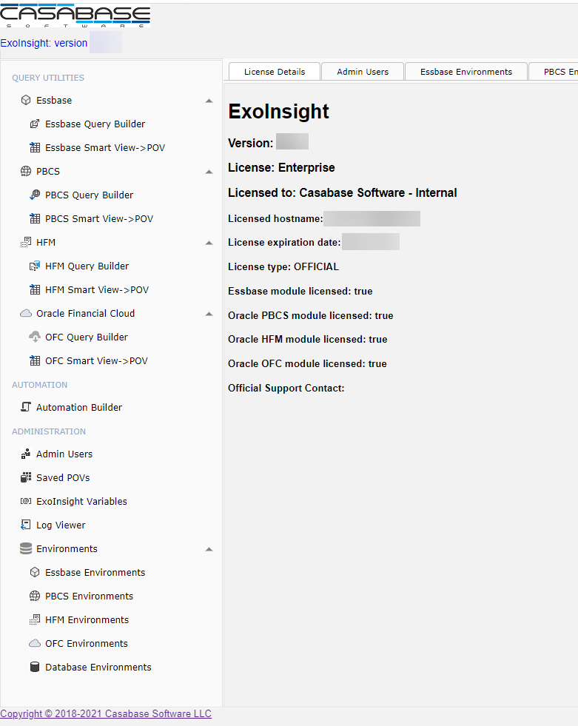Click 'Oracle HFM module licensed: true' text
Viewport: 578px width, 726px height.
(308, 340)
